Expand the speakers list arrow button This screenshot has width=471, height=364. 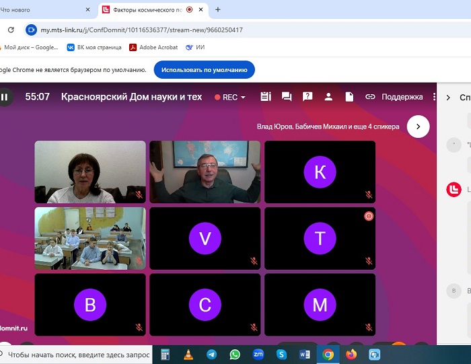point(418,126)
